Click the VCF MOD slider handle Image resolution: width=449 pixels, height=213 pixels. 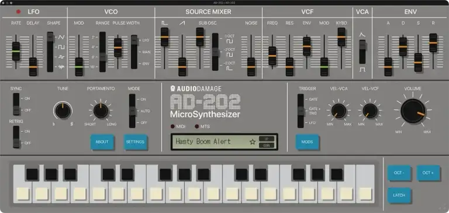(324, 67)
